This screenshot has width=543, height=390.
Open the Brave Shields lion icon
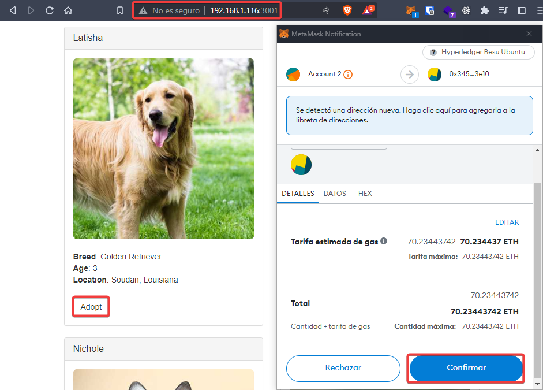pos(347,10)
